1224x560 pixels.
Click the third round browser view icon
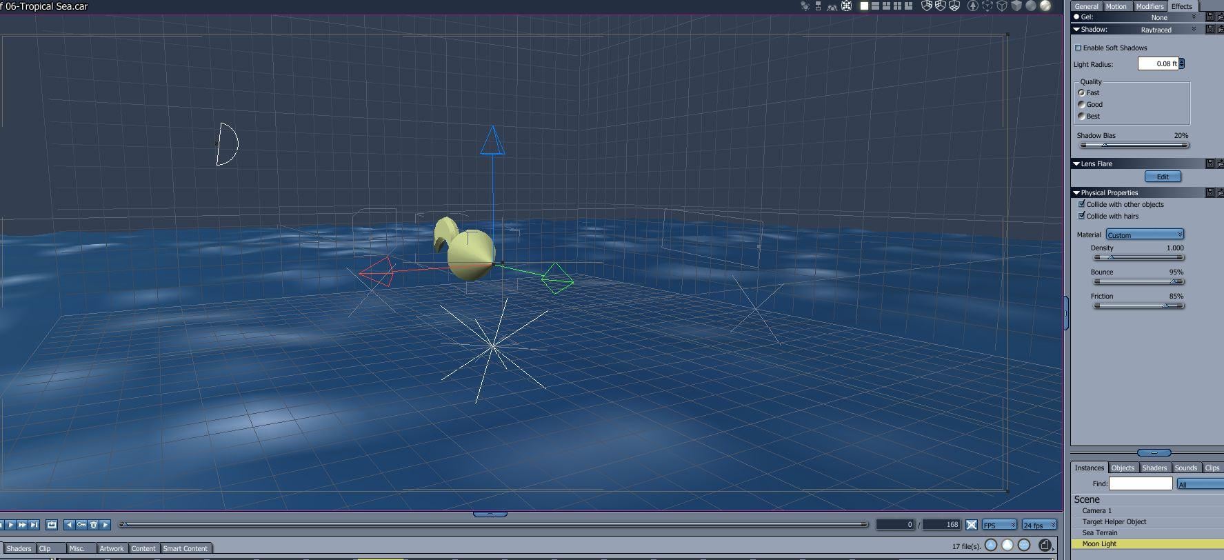click(x=1024, y=545)
